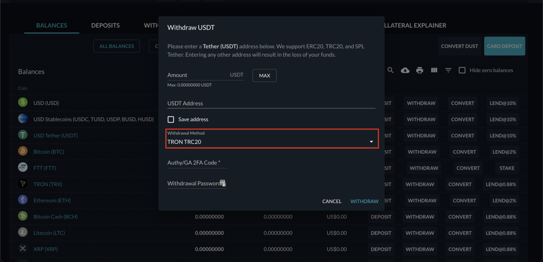This screenshot has width=543, height=262.
Task: Focus the Authy/GA 2FA Code field
Action: pyautogui.click(x=197, y=162)
